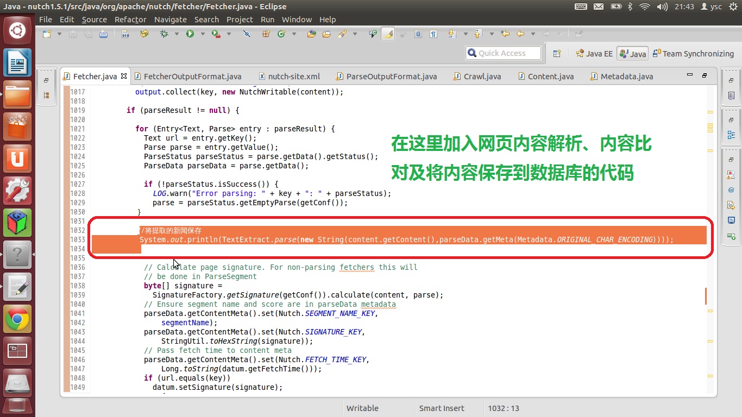
Task: Switch to the Content.java tab
Action: tap(545, 76)
